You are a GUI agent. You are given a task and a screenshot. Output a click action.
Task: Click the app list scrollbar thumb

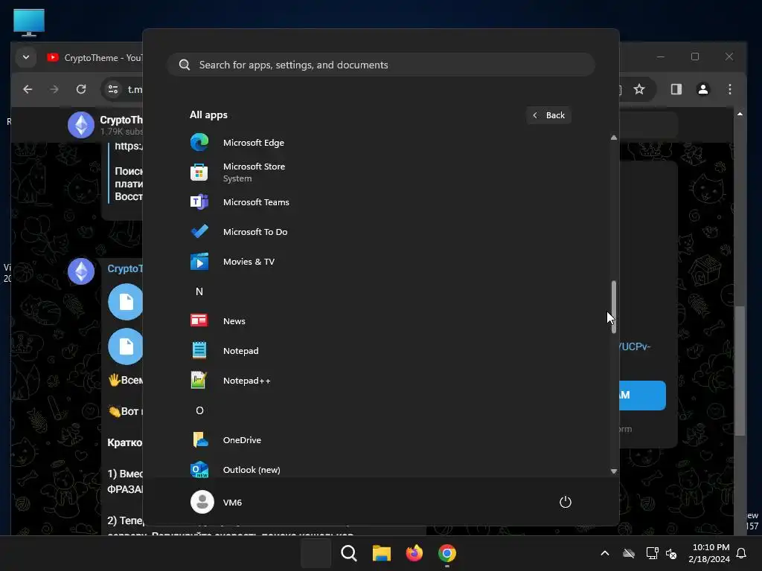614,307
